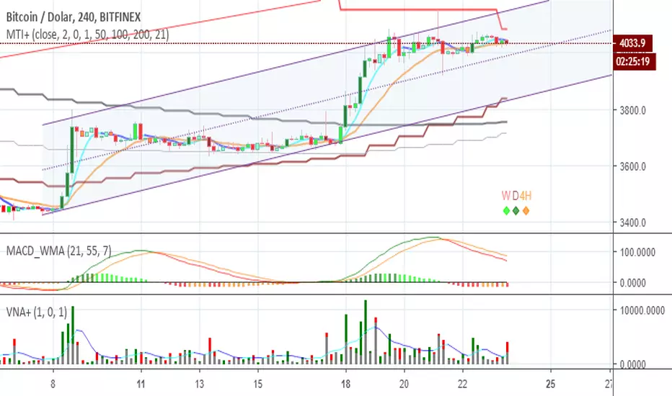Click date label 25 on time axis
This screenshot has height=396, width=672.
click(x=550, y=384)
